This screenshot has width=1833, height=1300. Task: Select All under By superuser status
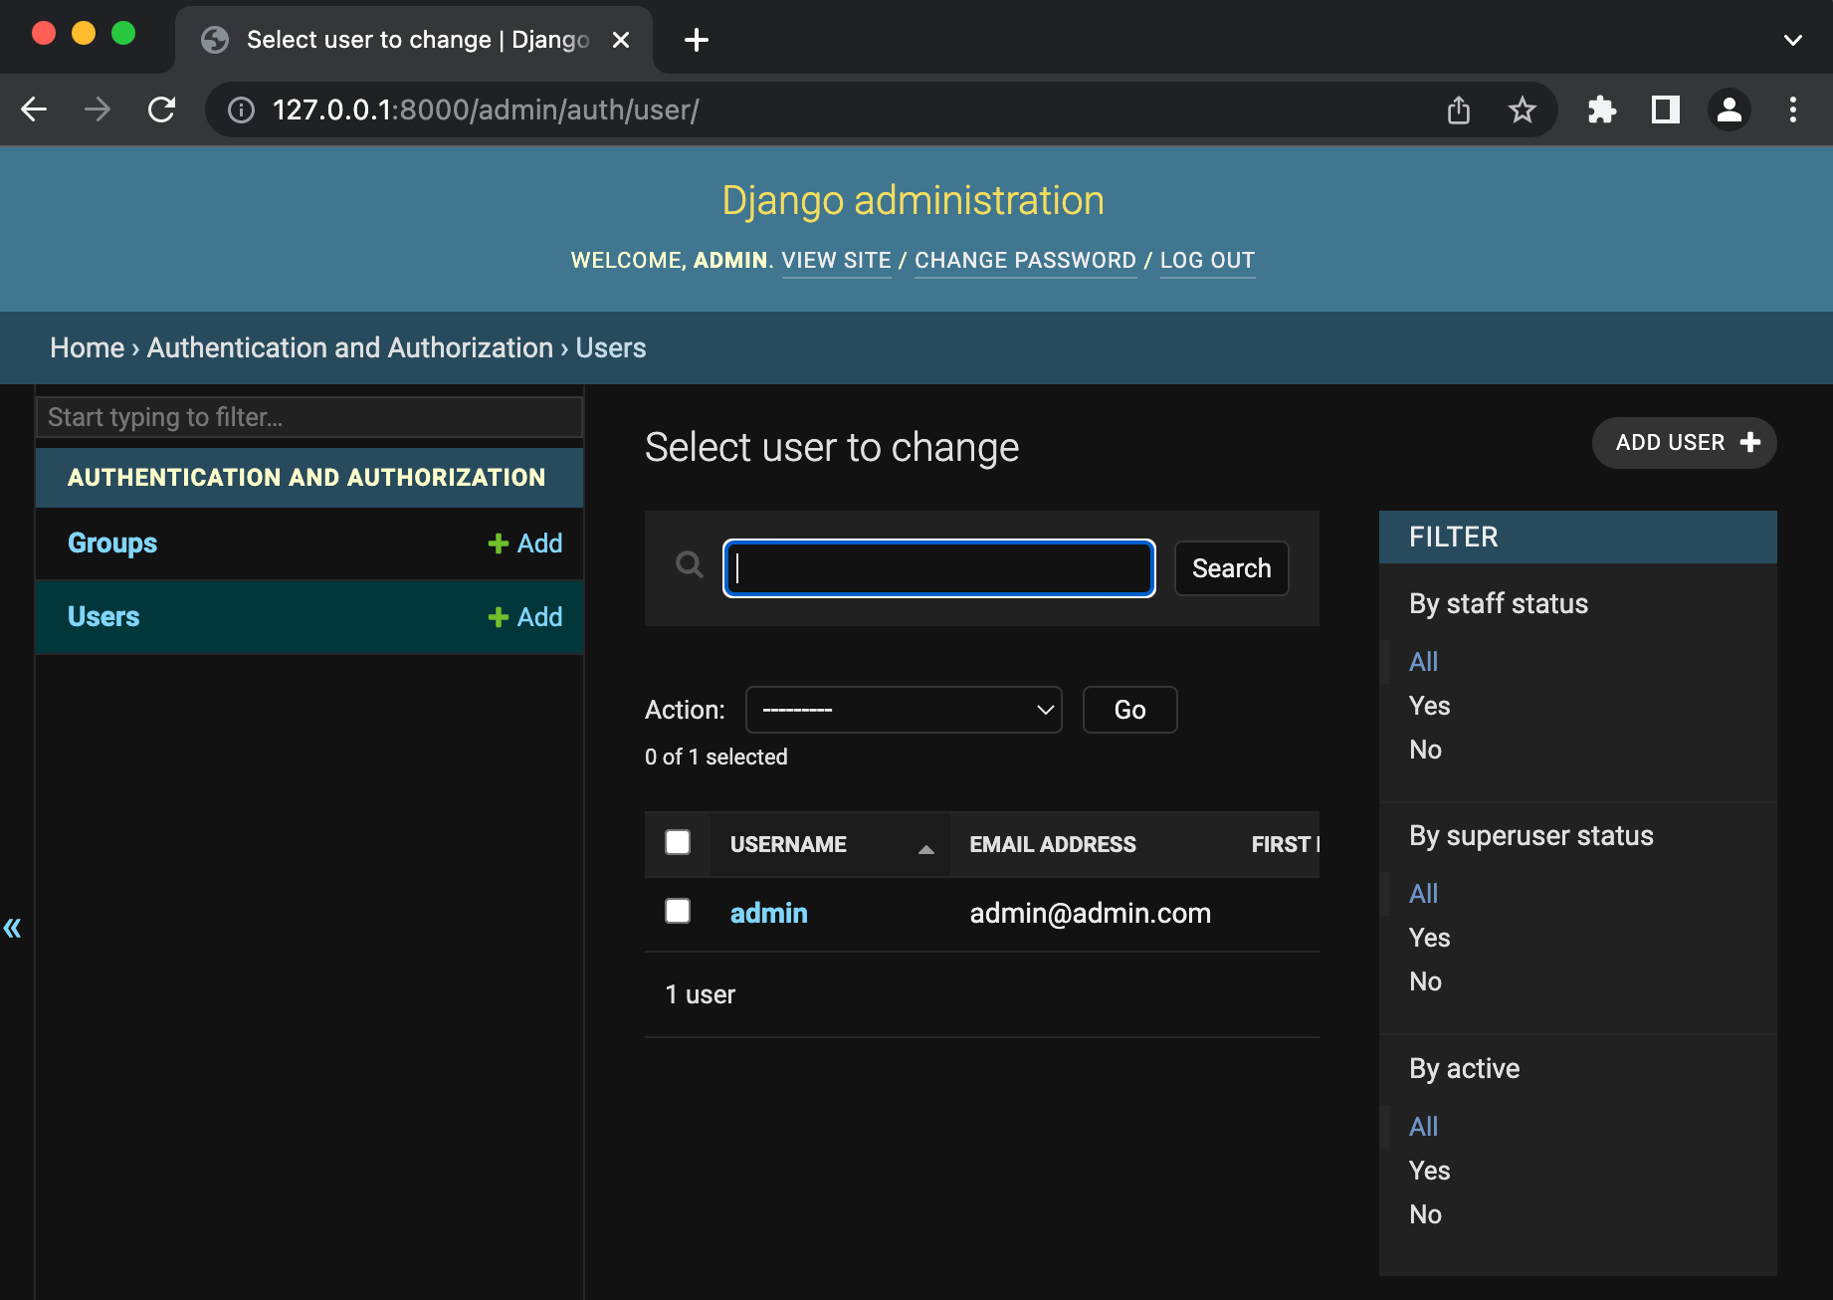[1423, 894]
